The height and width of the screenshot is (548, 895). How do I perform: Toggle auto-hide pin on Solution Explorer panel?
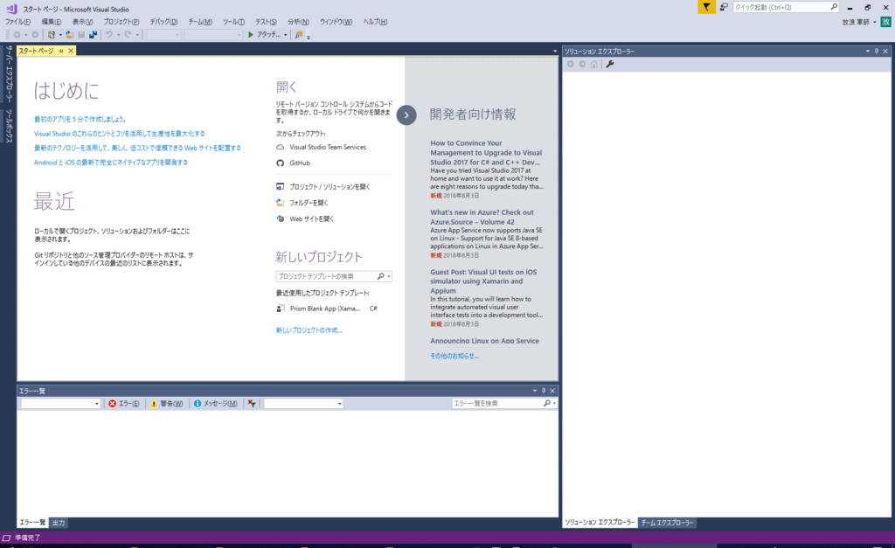(877, 52)
